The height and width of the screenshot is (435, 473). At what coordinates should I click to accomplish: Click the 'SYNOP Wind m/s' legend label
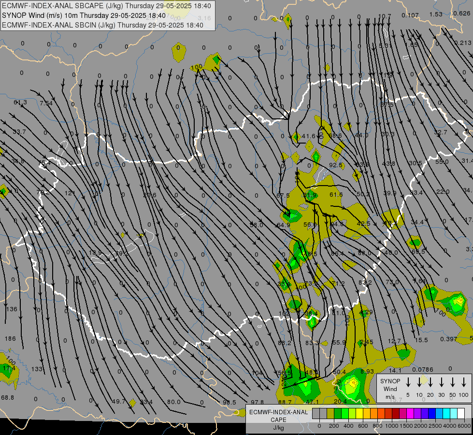(390, 389)
